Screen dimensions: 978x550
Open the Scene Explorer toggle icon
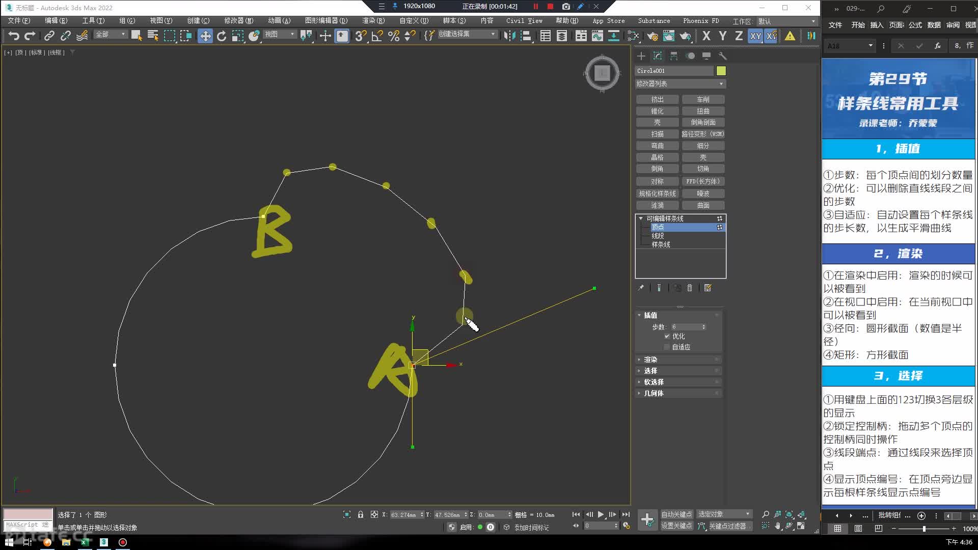click(x=546, y=36)
